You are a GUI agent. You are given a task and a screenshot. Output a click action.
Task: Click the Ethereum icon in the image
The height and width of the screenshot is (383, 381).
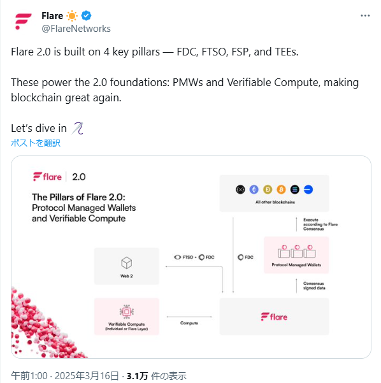[x=254, y=189]
